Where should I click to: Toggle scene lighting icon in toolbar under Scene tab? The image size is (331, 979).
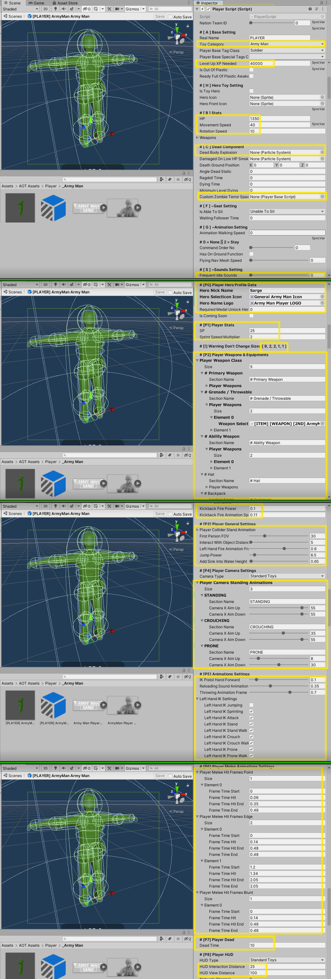(x=55, y=9)
